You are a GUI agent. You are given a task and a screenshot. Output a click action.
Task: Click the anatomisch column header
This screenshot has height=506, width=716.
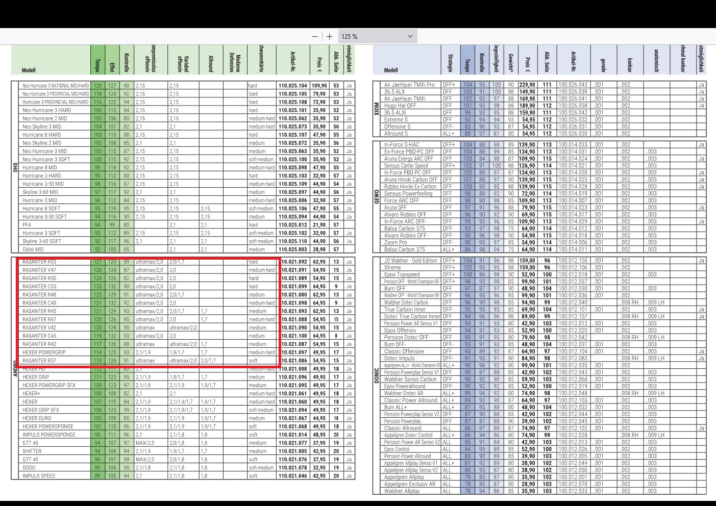[x=656, y=60]
